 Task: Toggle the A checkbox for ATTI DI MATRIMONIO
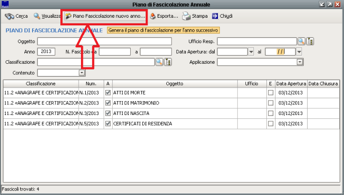[108, 103]
